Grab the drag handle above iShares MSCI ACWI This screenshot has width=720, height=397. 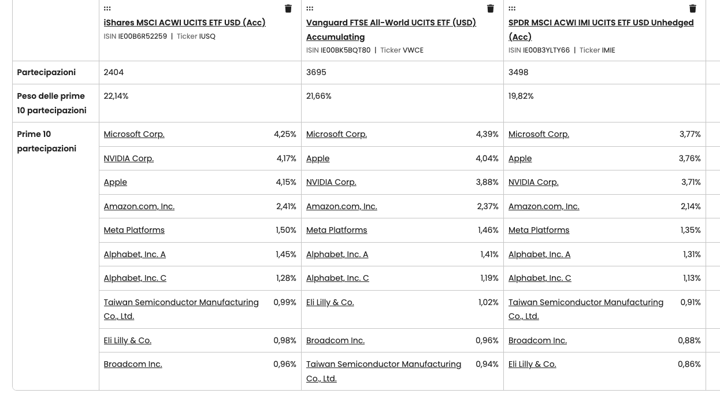[x=107, y=8]
